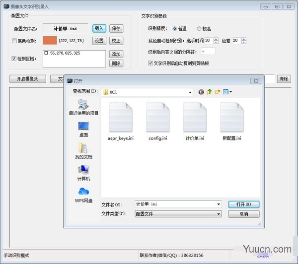
Task: Select 普通 recognition precision radio
Action: click(x=174, y=29)
